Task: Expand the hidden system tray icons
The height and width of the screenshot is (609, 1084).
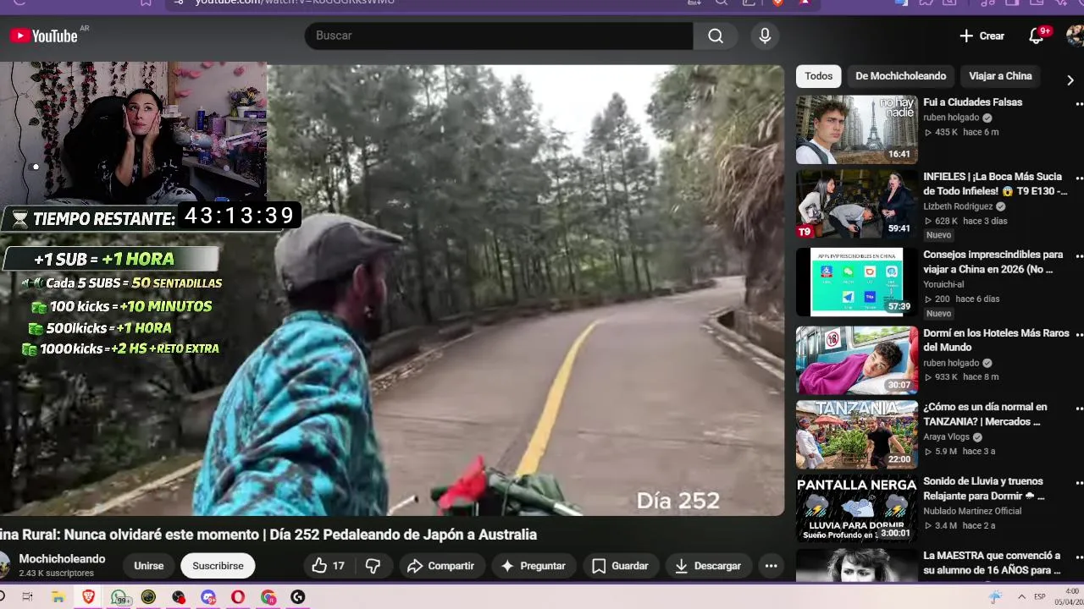Action: (1021, 597)
